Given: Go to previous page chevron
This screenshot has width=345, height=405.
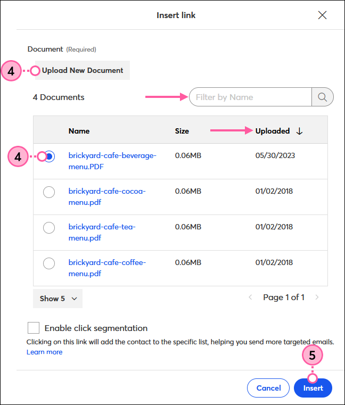Looking at the screenshot, I should click(250, 297).
